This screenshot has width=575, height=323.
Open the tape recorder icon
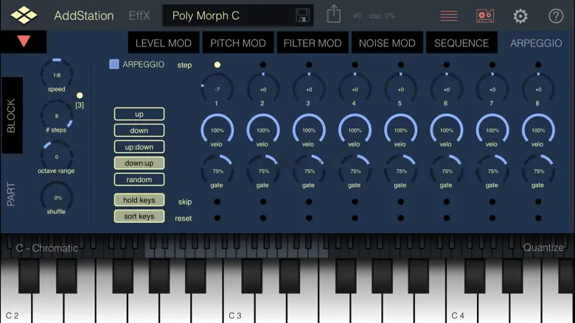click(x=485, y=15)
